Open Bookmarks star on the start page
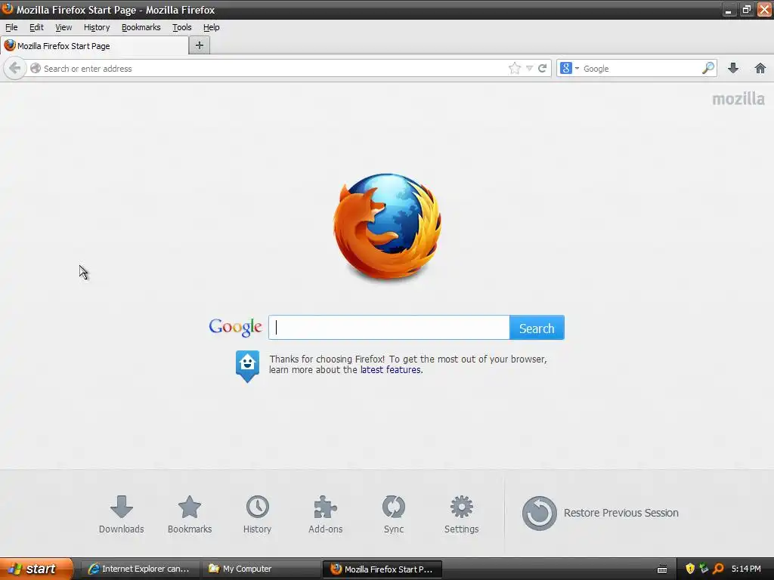This screenshot has height=580, width=774. pos(190,514)
